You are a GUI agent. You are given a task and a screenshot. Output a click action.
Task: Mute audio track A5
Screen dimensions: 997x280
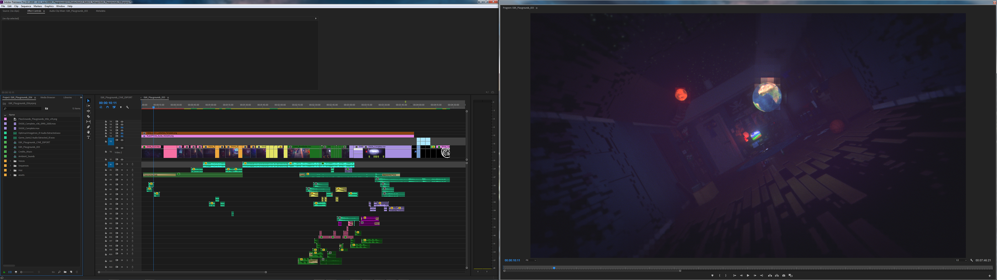click(x=122, y=185)
